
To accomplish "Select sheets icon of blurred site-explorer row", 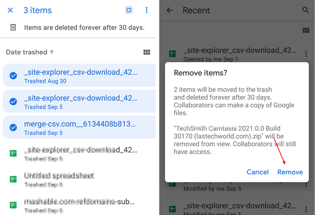I will [13, 153].
